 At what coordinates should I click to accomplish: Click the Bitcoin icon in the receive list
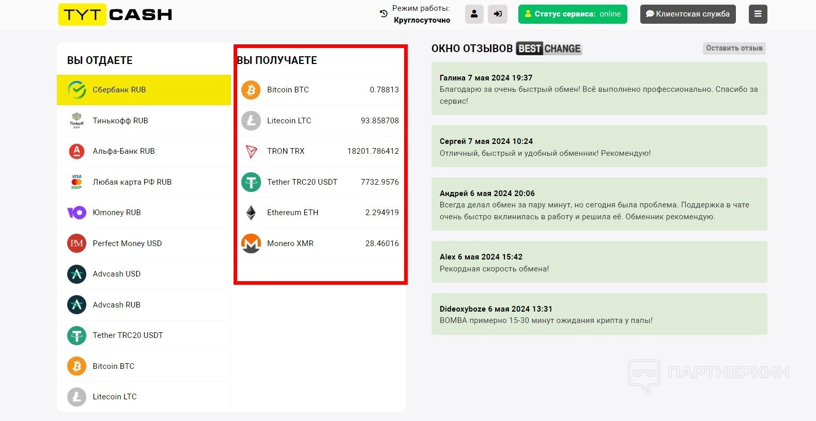(x=251, y=90)
